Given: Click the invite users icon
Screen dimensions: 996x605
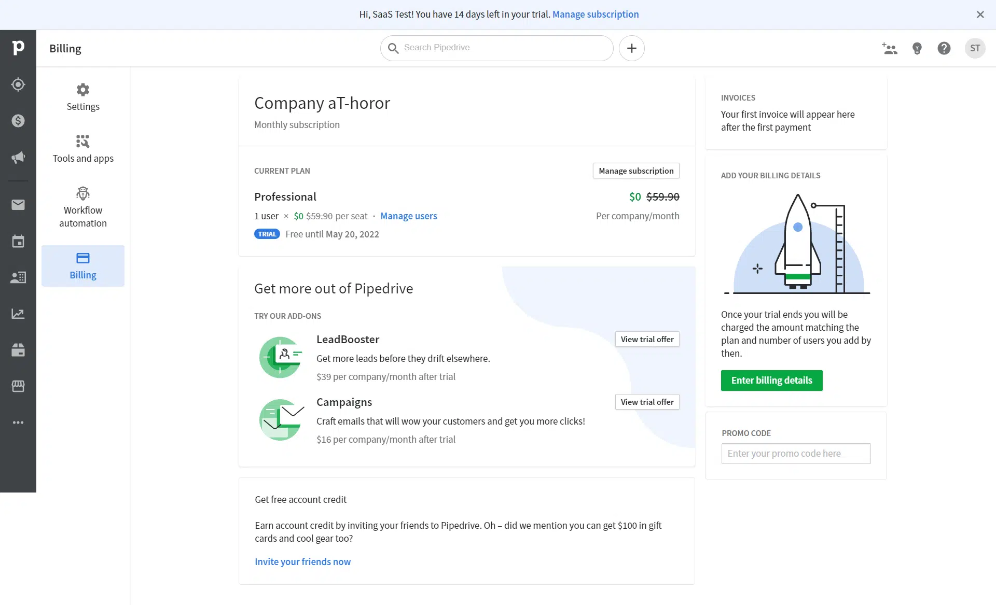Looking at the screenshot, I should [890, 48].
